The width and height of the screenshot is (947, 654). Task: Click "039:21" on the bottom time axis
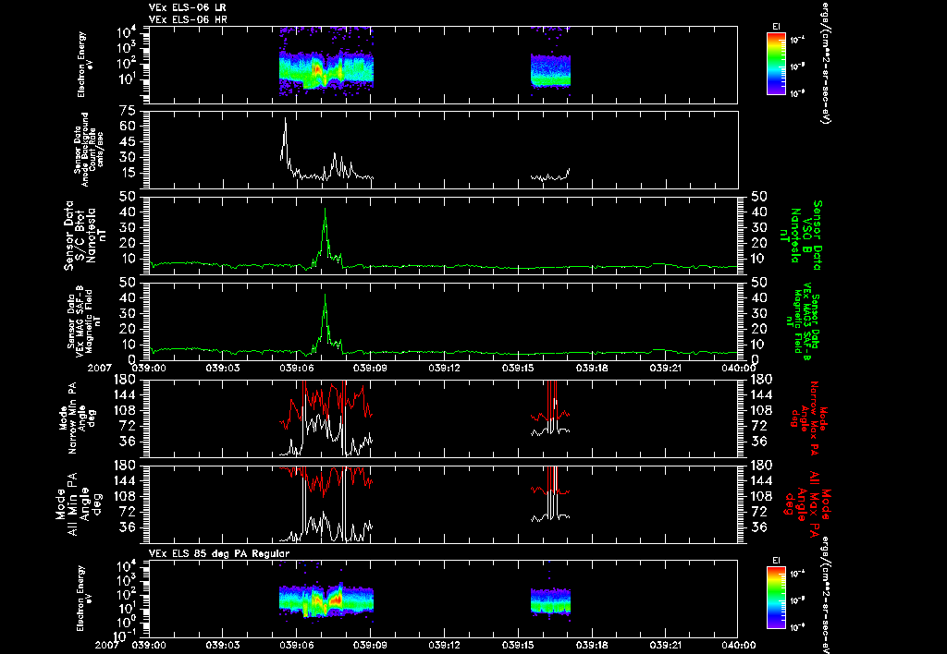pyautogui.click(x=666, y=645)
